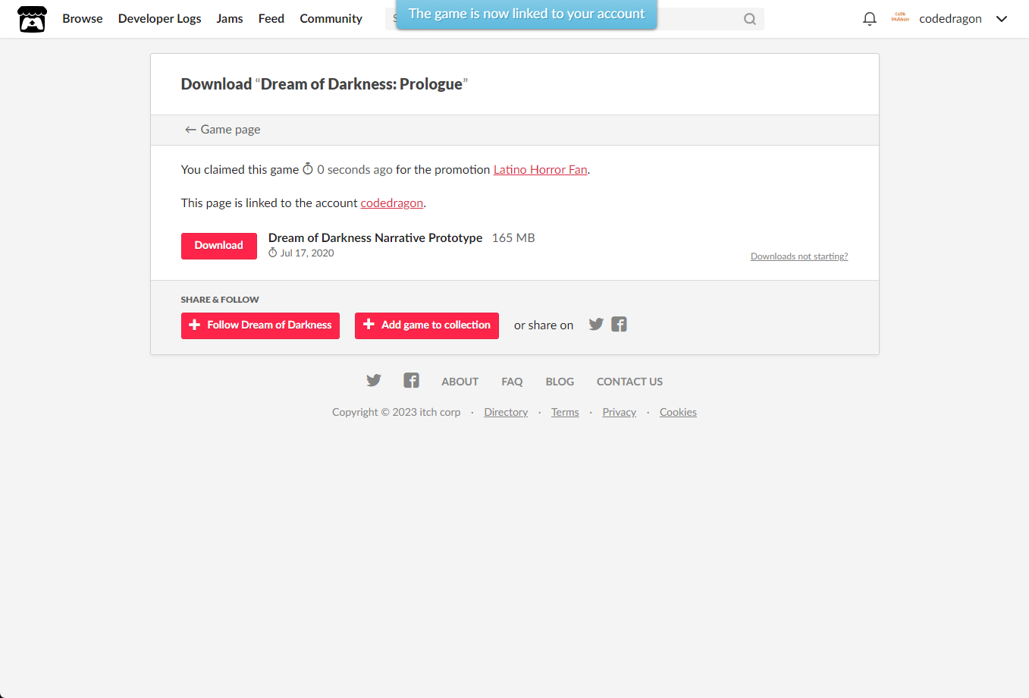
Task: Open the Terms footer link
Action: pos(565,412)
